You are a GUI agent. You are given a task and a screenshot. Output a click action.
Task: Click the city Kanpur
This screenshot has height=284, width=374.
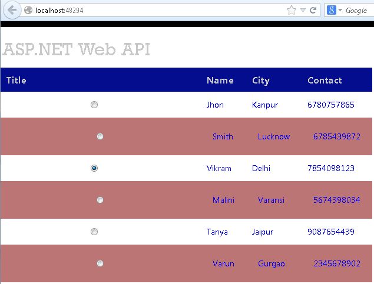click(x=265, y=105)
